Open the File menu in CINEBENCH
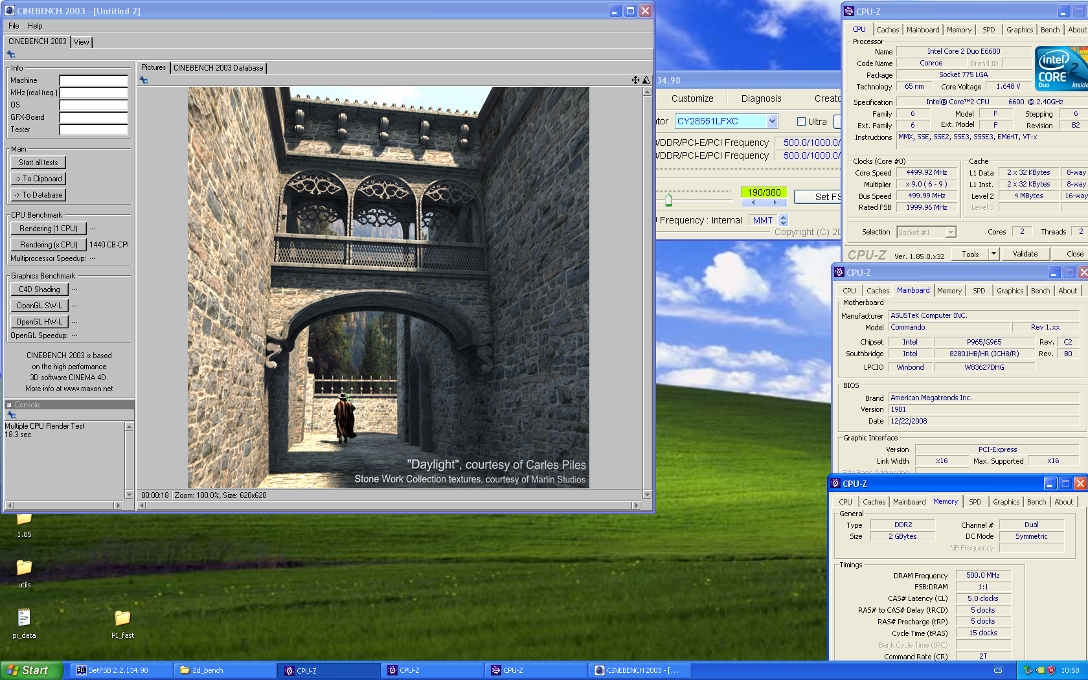 [x=14, y=26]
